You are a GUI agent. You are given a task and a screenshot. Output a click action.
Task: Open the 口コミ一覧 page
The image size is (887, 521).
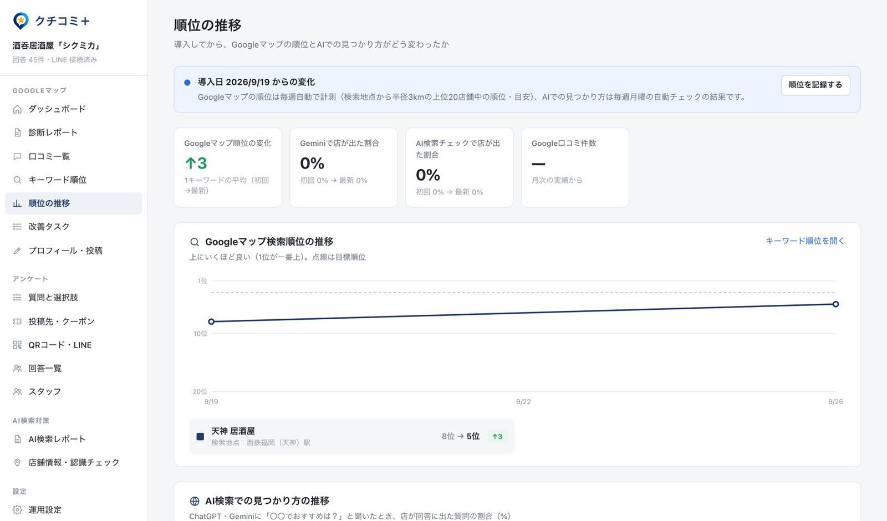74,156
